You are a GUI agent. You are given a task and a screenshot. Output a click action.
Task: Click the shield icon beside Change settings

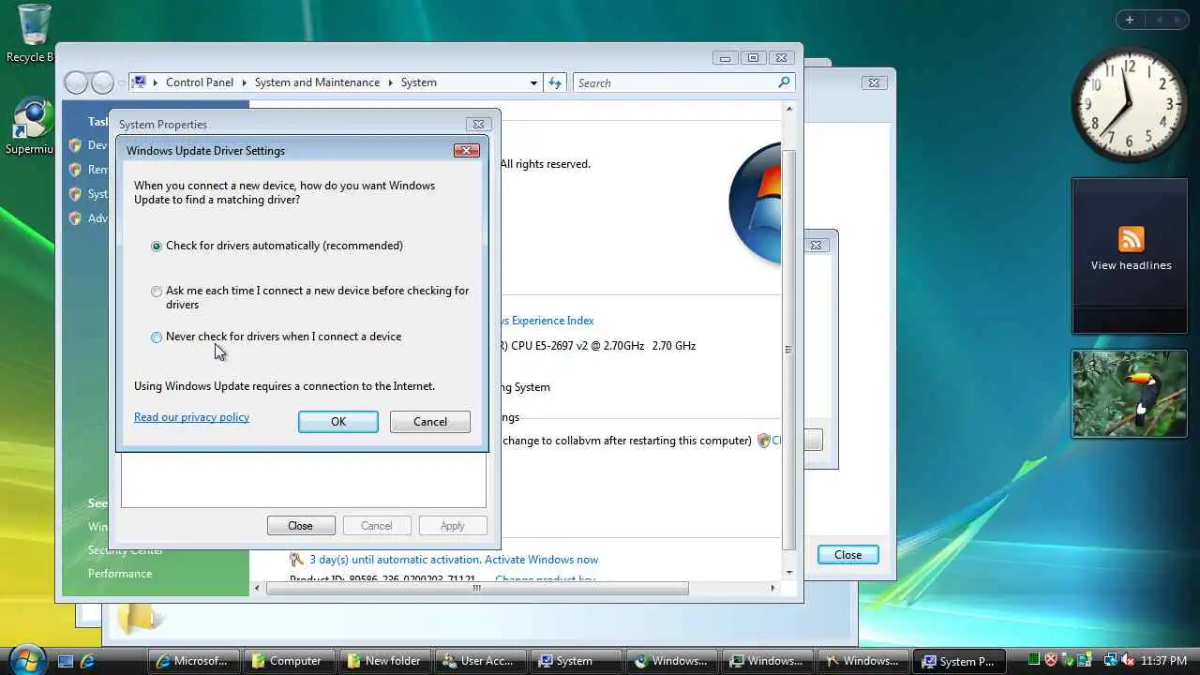point(764,440)
